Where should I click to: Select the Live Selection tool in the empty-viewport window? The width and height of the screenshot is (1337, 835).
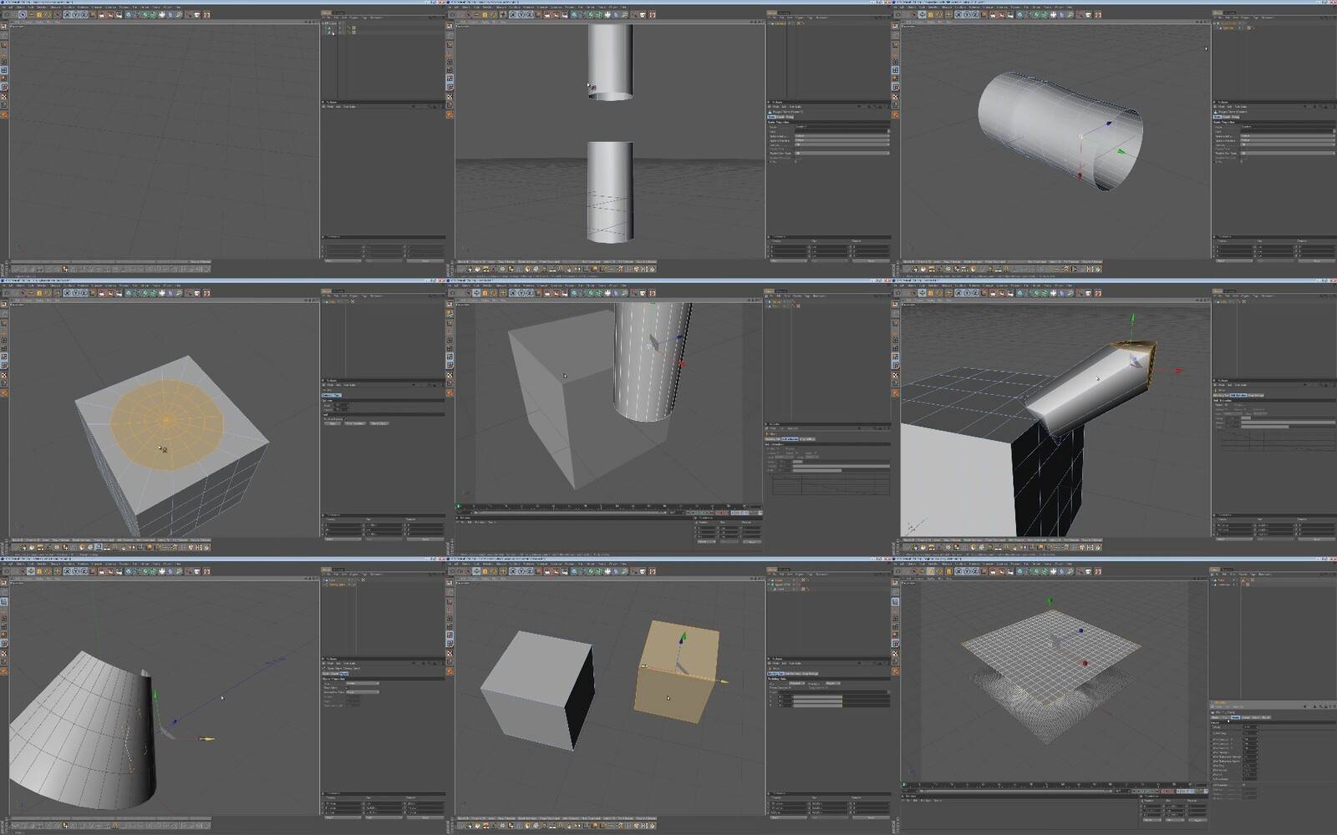[23, 15]
